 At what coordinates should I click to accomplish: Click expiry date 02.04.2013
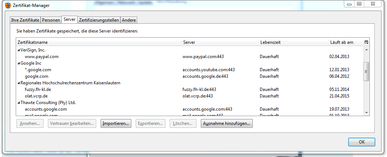[339, 57]
